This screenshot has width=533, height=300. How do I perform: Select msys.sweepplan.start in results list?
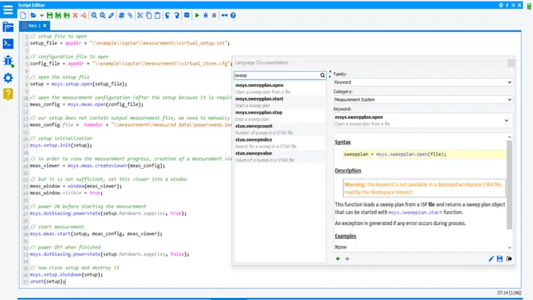280,101
